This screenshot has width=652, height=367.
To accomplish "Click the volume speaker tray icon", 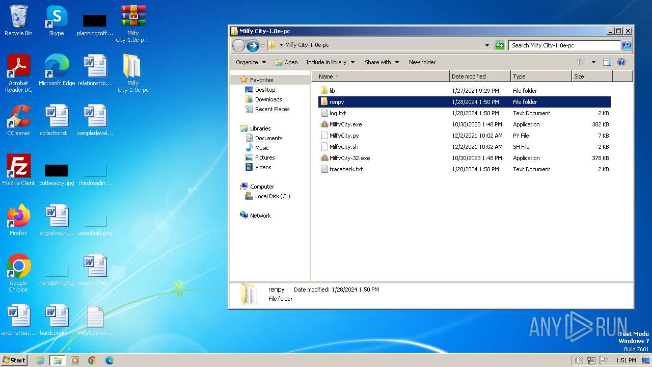I will [579, 360].
